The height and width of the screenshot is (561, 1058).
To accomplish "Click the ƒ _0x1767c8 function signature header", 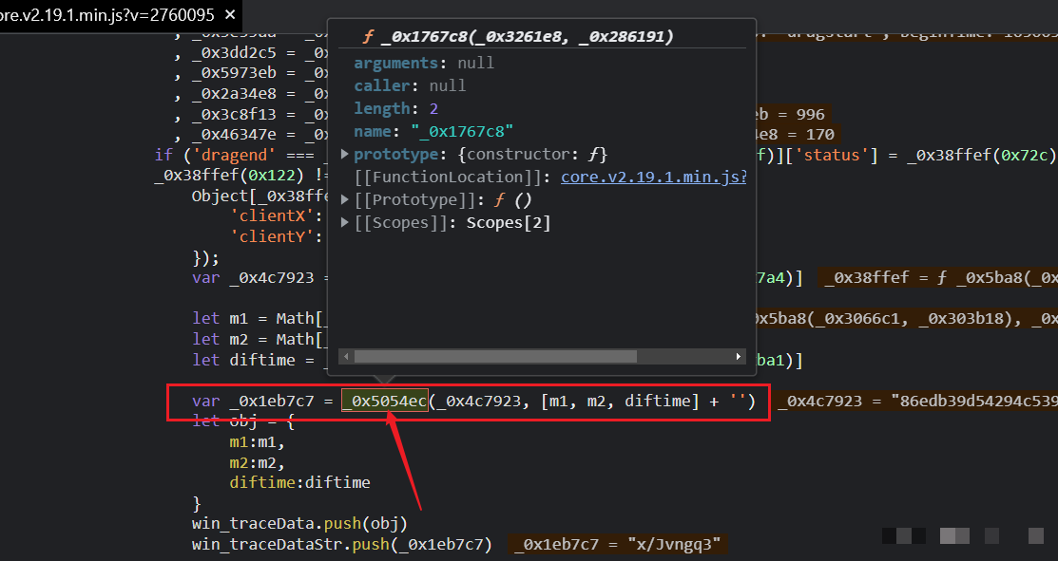I will 518,36.
